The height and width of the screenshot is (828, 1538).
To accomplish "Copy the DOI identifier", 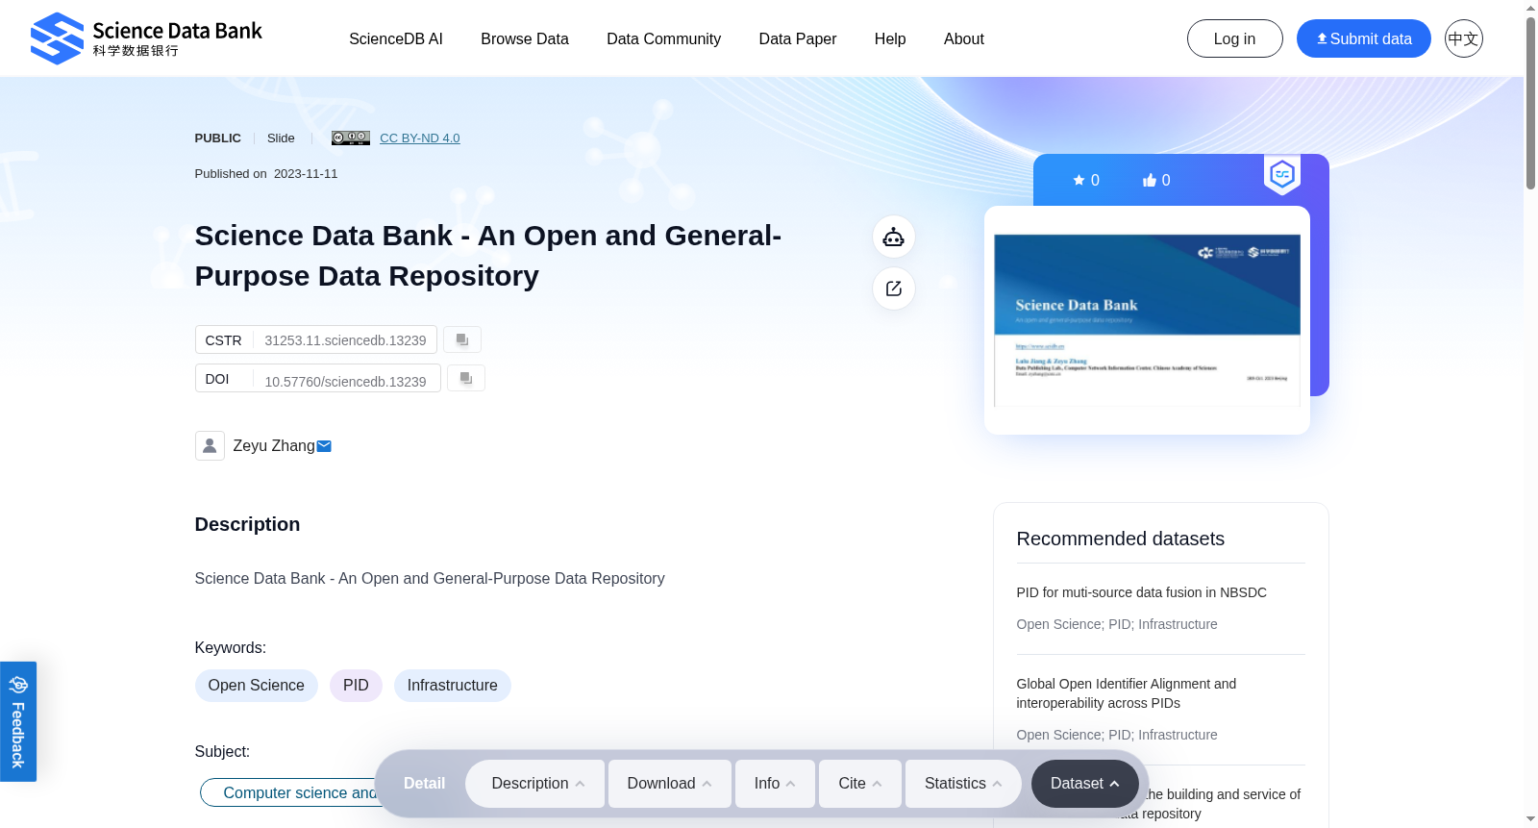I will click(x=466, y=378).
